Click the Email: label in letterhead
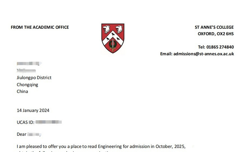 click(166, 54)
